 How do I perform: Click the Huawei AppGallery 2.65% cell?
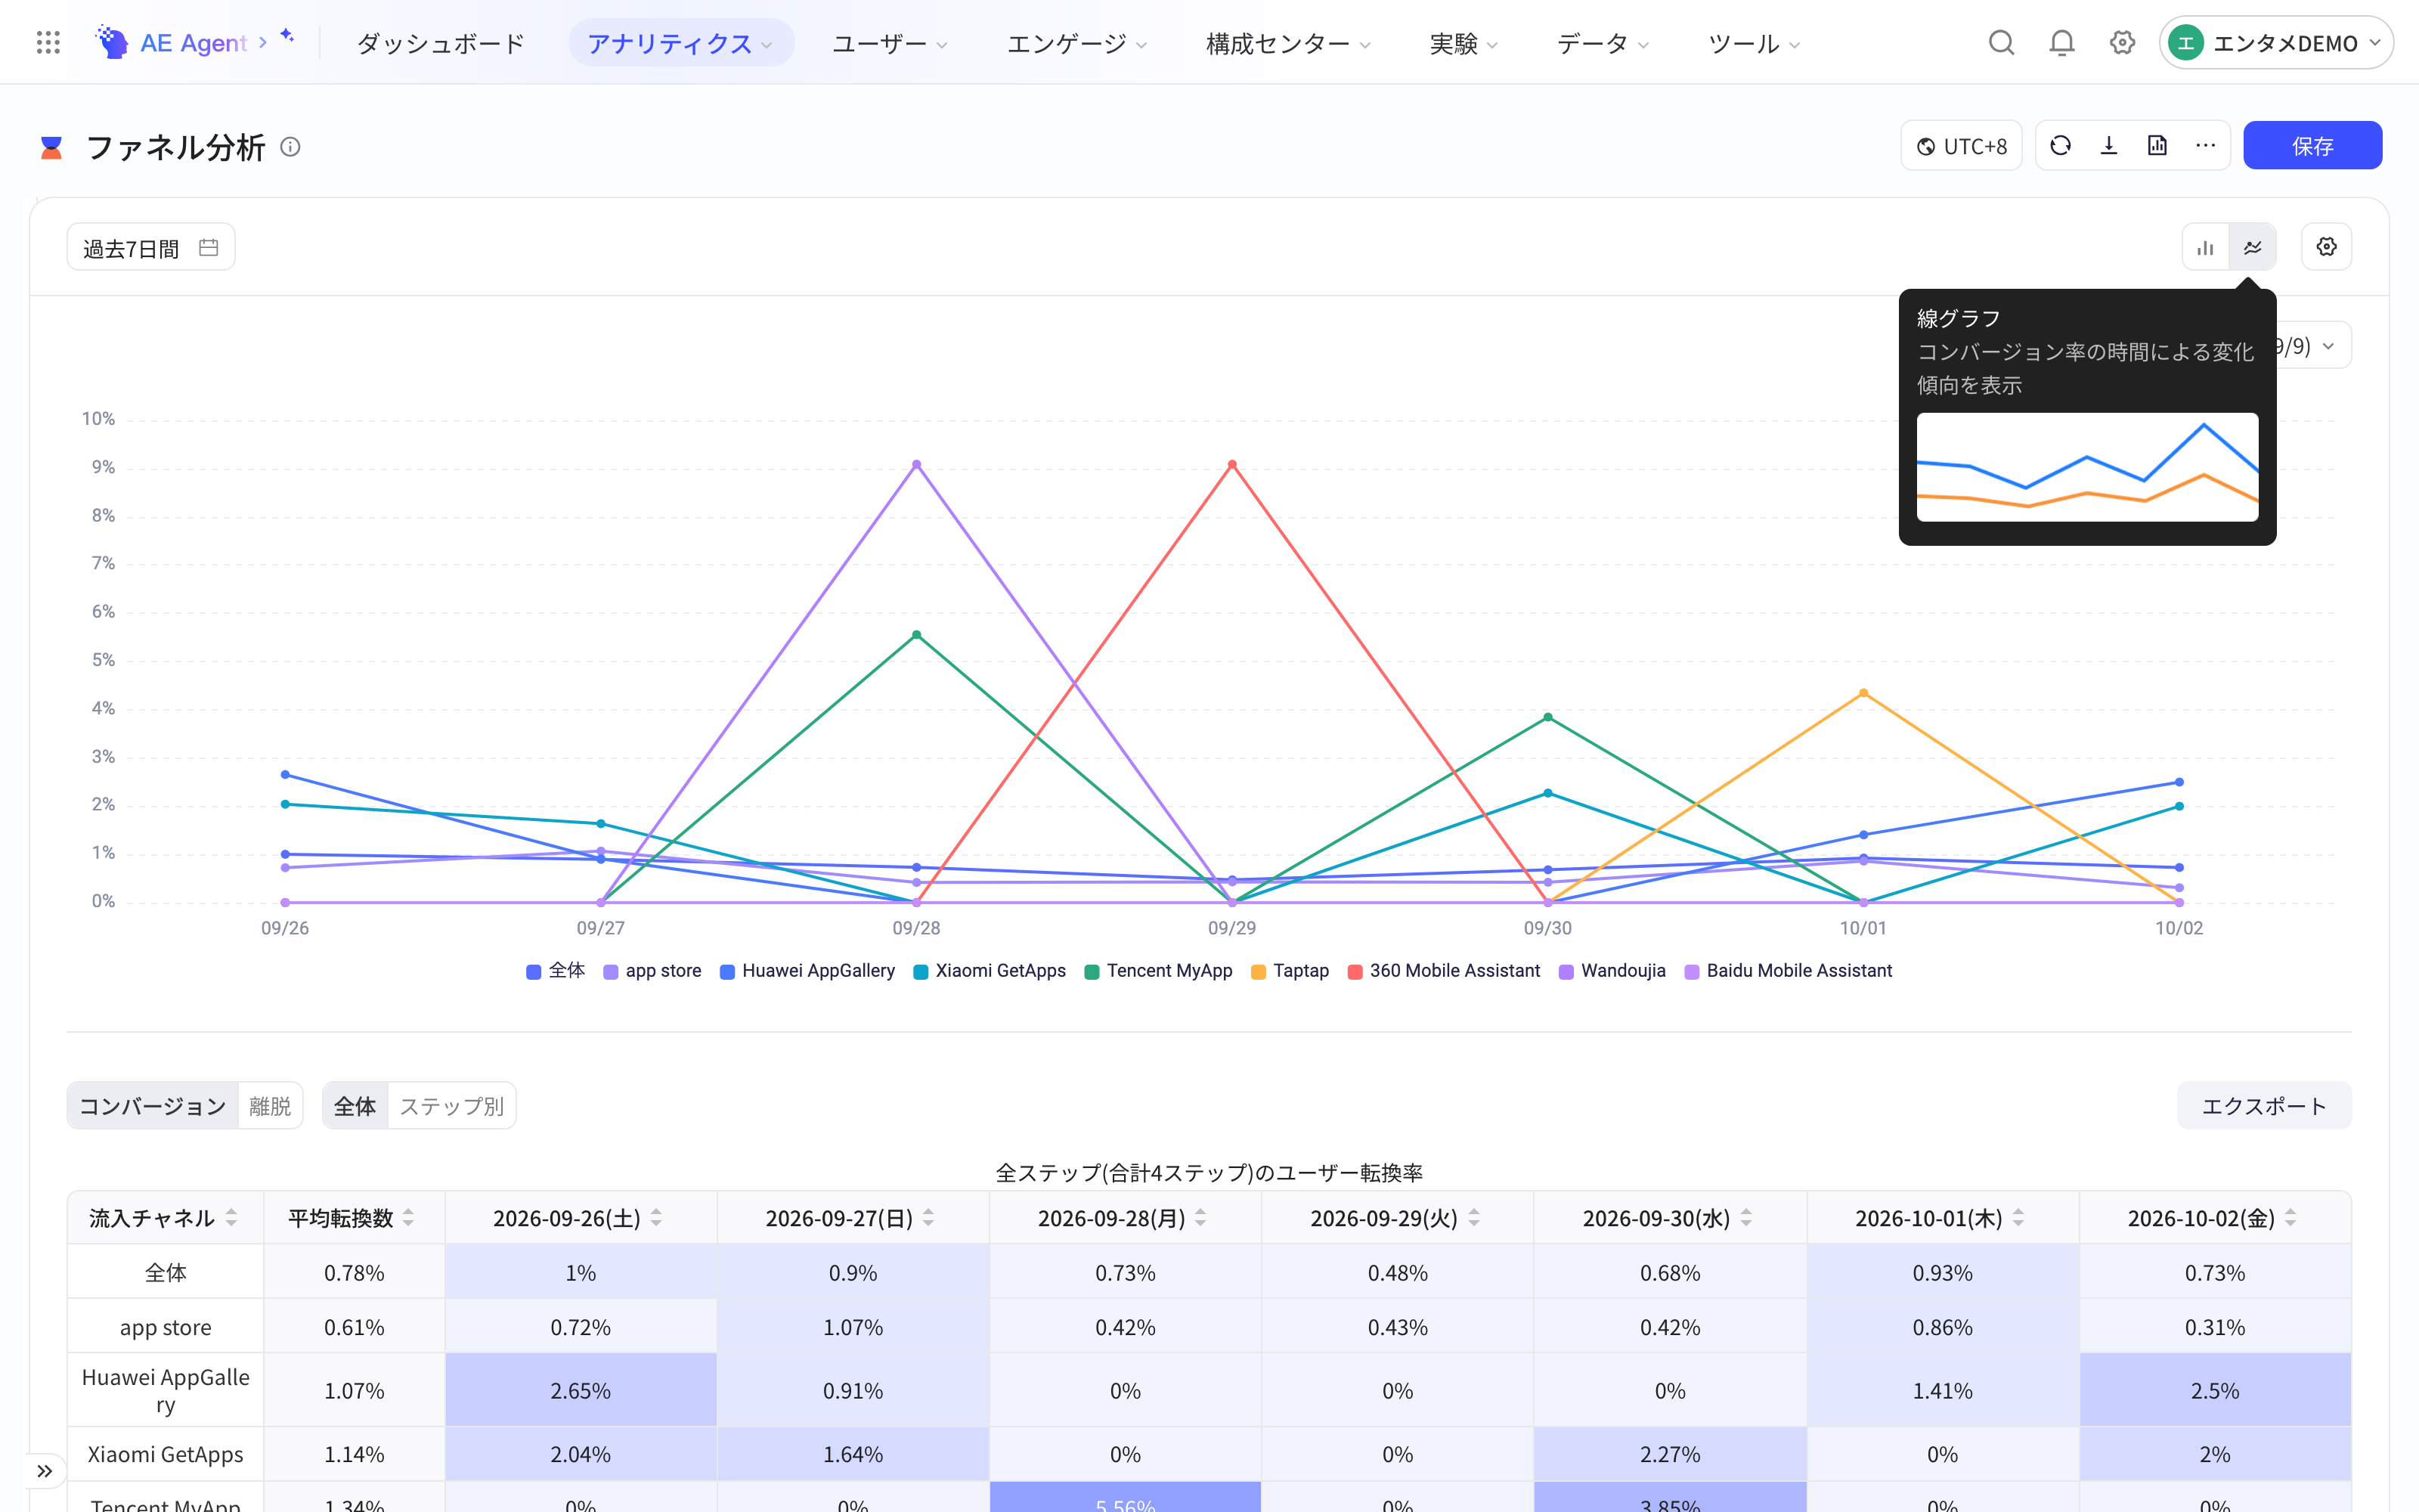(x=581, y=1390)
